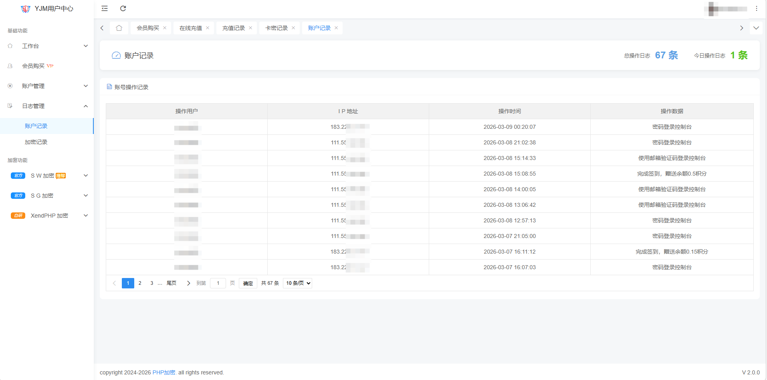This screenshot has height=380, width=767.
Task: Click the page number jump input field
Action: click(218, 283)
